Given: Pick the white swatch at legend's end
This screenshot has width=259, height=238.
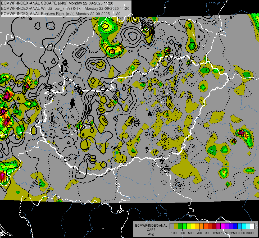Looking at the screenshot, I should pos(252,226).
